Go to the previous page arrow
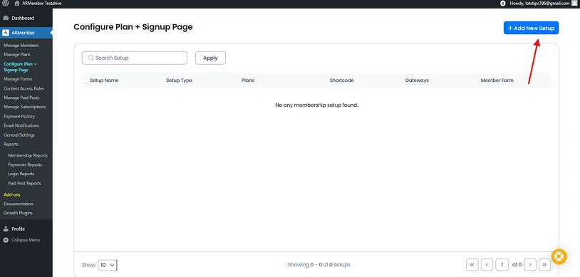Screen dimensions: 580x277 pyautogui.click(x=487, y=264)
